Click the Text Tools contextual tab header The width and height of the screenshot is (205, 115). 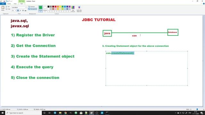point(21,1)
